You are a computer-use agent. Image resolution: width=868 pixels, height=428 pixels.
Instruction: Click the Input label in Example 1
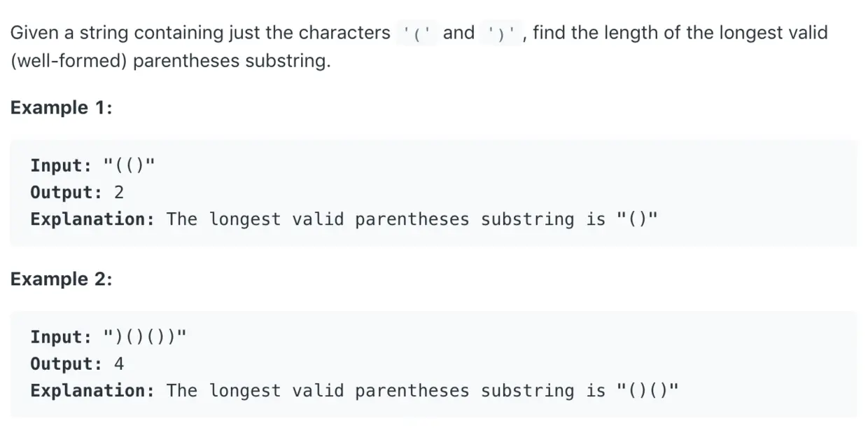[x=61, y=166]
